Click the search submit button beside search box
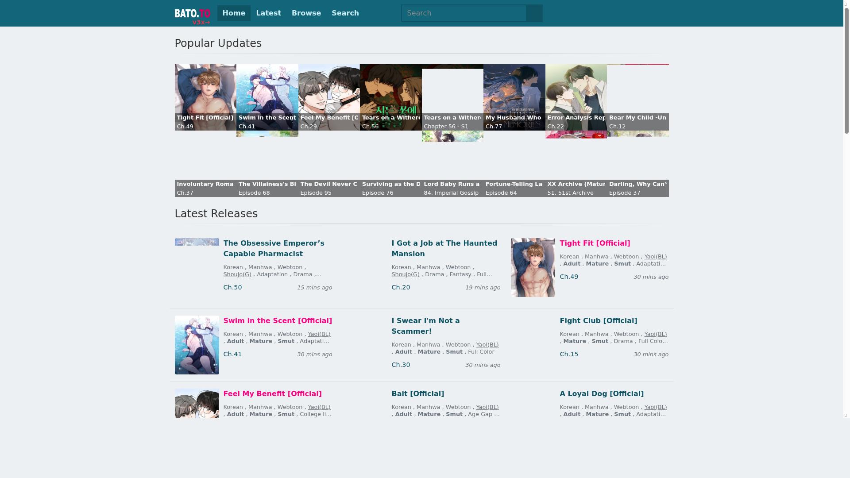Screen dimensions: 850x478 coord(534,13)
